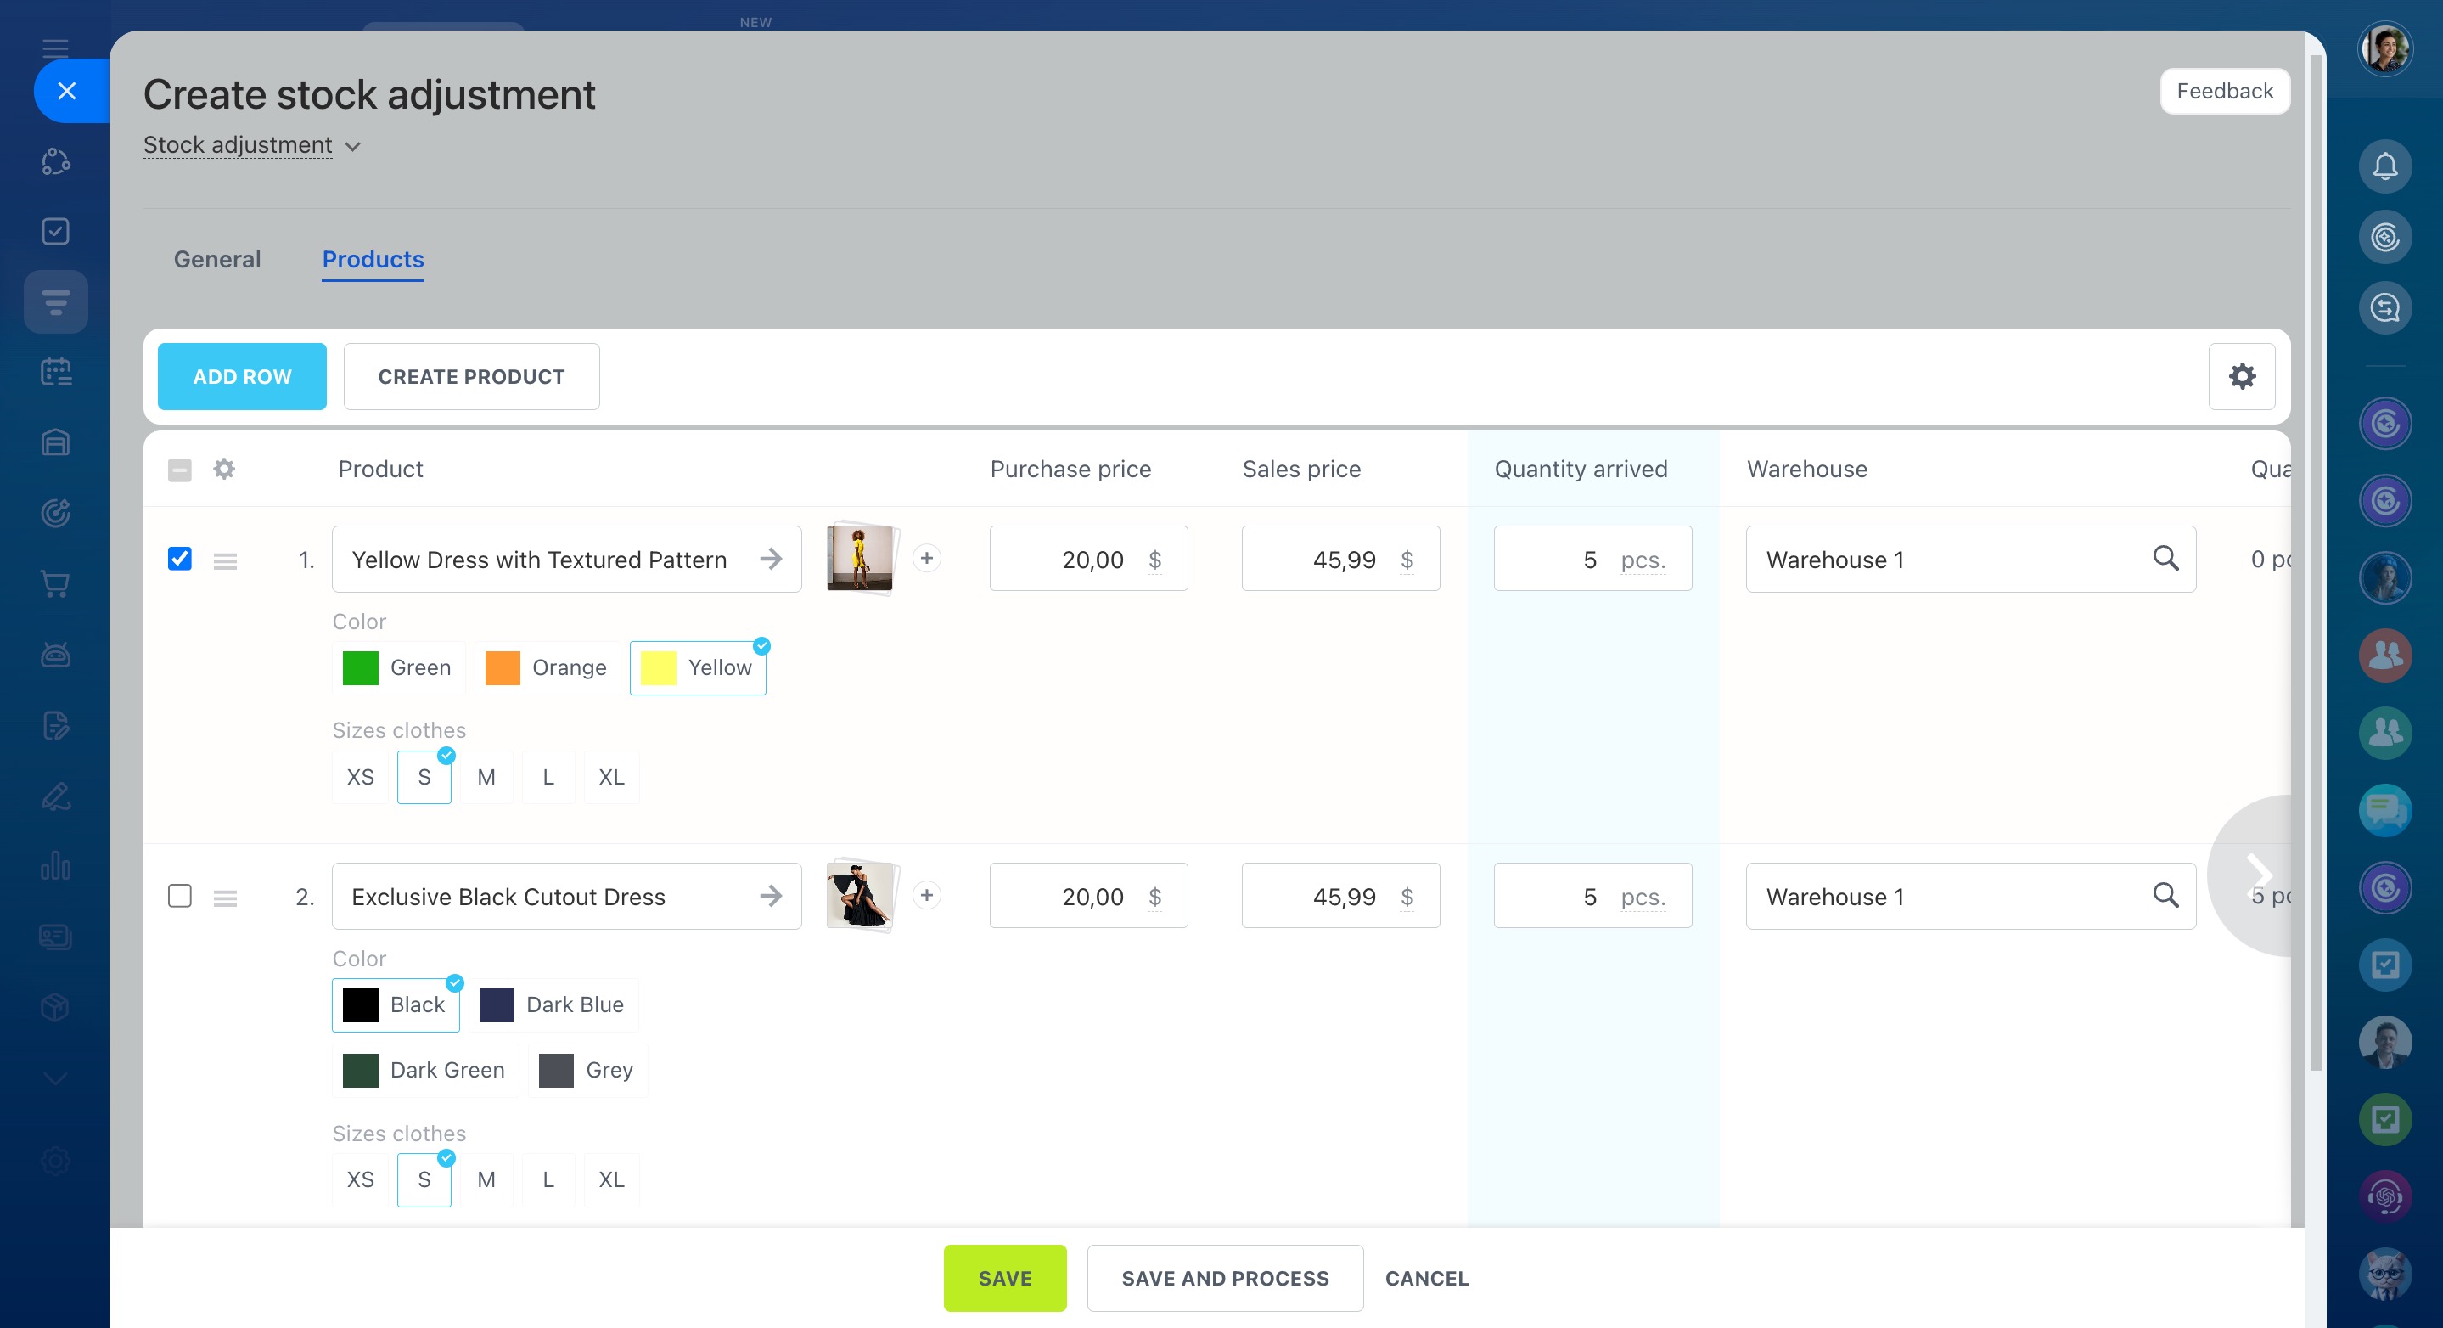2443x1328 pixels.
Task: Open Exclusive Black Cutout Dress details arrow
Action: pos(771,896)
